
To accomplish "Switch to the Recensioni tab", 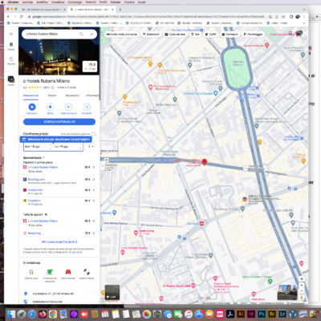I will pos(72,95).
